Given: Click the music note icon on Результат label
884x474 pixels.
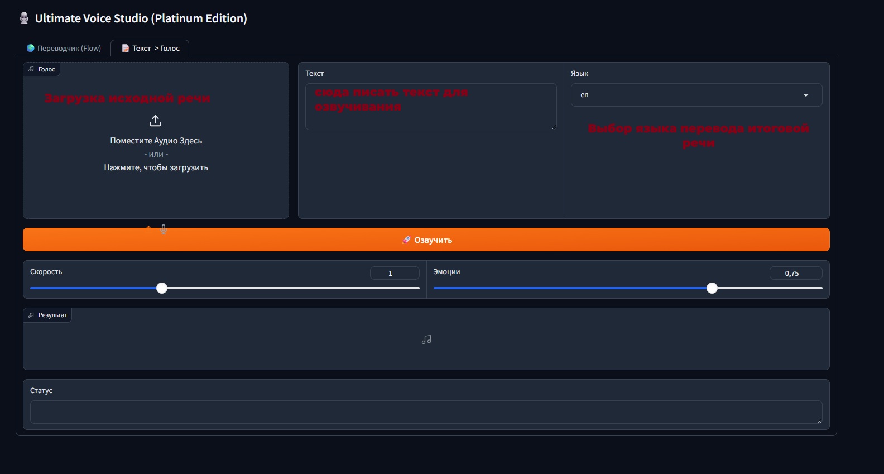Looking at the screenshot, I should [x=31, y=315].
